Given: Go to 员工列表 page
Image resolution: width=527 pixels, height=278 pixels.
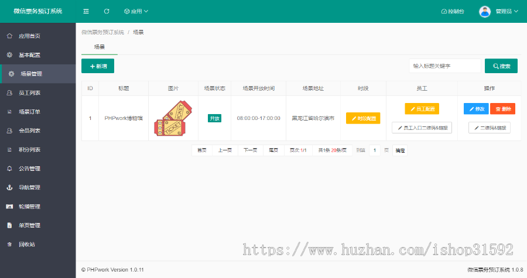Looking at the screenshot, I should [x=38, y=92].
